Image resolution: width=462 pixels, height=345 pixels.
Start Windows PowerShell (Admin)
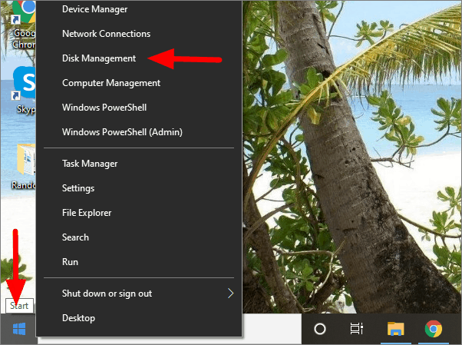(x=139, y=131)
